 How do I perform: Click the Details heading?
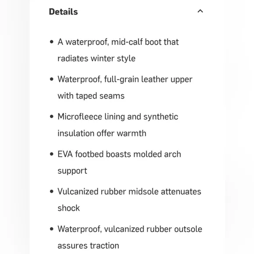(x=63, y=12)
